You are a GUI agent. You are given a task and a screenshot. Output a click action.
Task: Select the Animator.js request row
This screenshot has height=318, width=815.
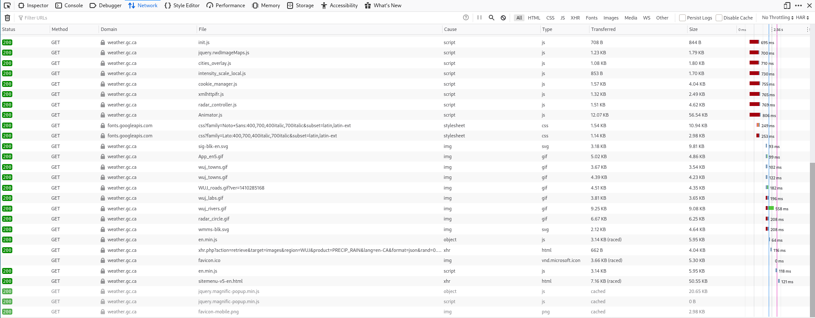click(x=210, y=115)
